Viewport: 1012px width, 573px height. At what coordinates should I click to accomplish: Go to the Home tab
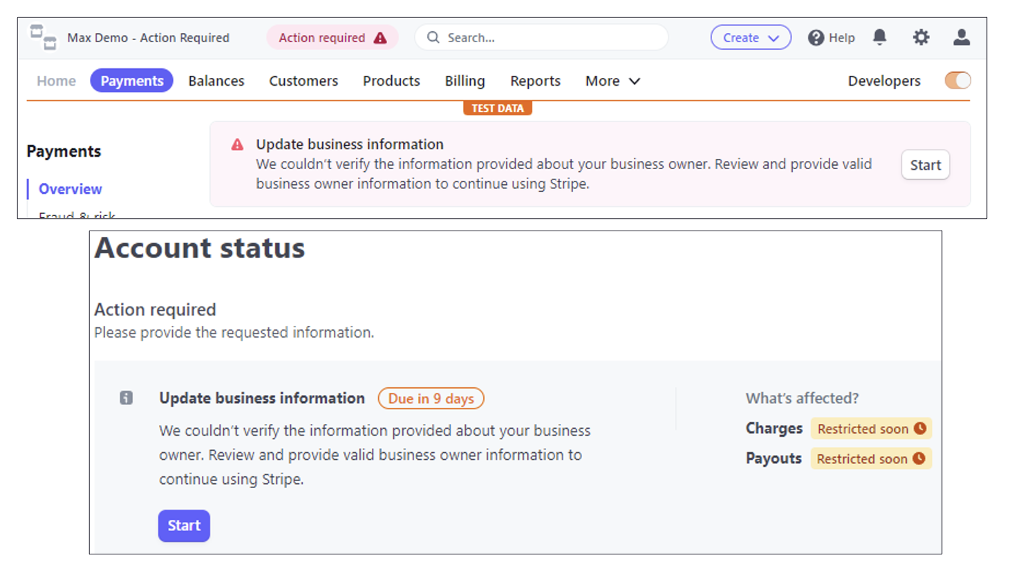point(56,81)
